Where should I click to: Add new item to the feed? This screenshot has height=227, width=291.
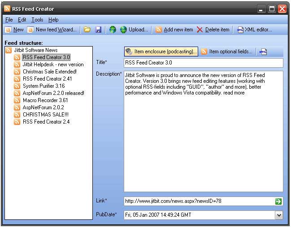174,30
